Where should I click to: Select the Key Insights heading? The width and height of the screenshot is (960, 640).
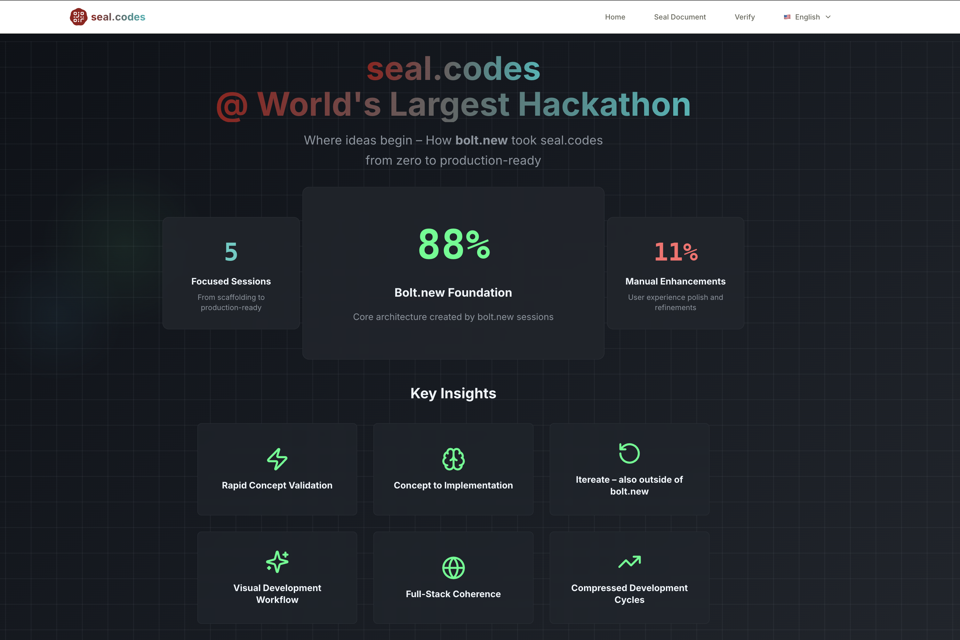point(453,393)
